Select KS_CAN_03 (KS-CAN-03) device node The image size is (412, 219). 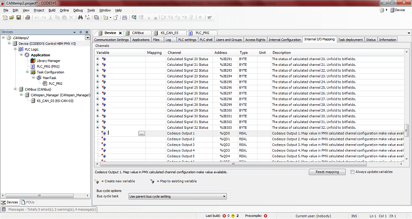[x=55, y=101]
